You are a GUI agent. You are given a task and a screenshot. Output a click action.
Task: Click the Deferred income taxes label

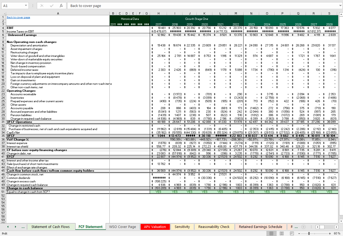(x=24, y=70)
